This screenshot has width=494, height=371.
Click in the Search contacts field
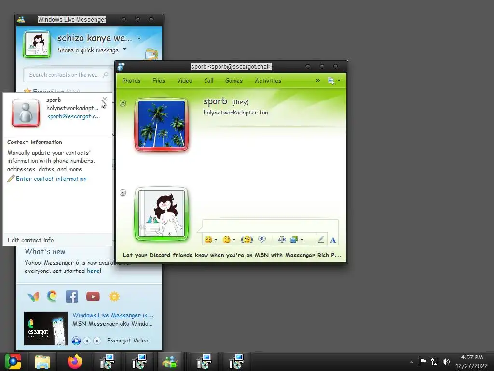tap(68, 75)
